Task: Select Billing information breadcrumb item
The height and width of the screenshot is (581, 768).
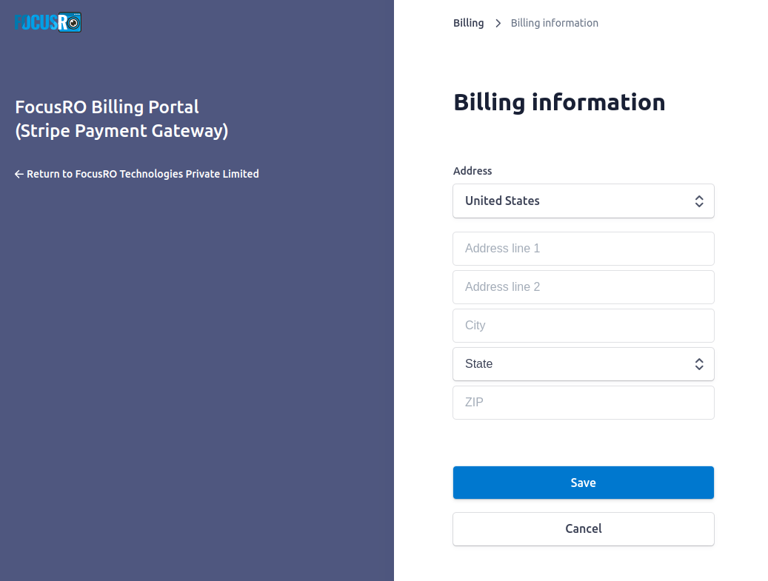Action: coord(555,23)
